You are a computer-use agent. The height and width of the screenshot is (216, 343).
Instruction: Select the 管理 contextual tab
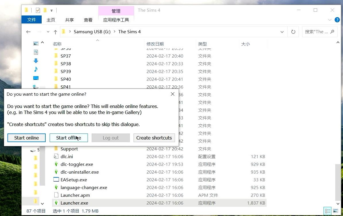pyautogui.click(x=116, y=11)
